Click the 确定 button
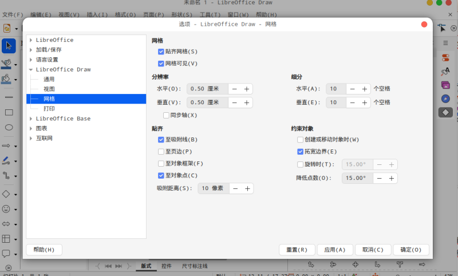Screen dimensions: 458x276 (x=412, y=250)
